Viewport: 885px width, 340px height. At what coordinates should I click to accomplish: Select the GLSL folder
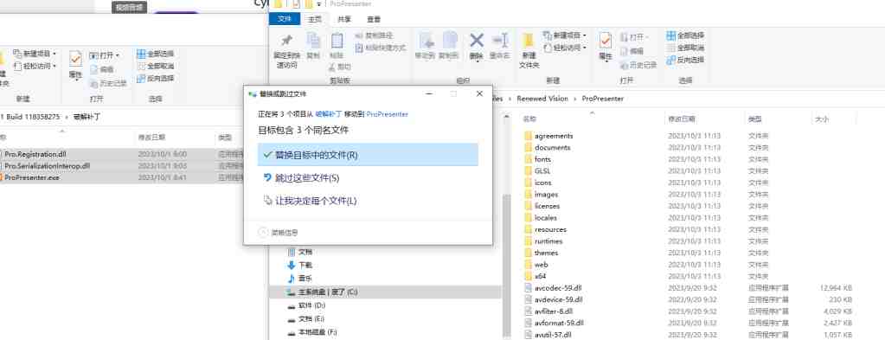pos(542,170)
